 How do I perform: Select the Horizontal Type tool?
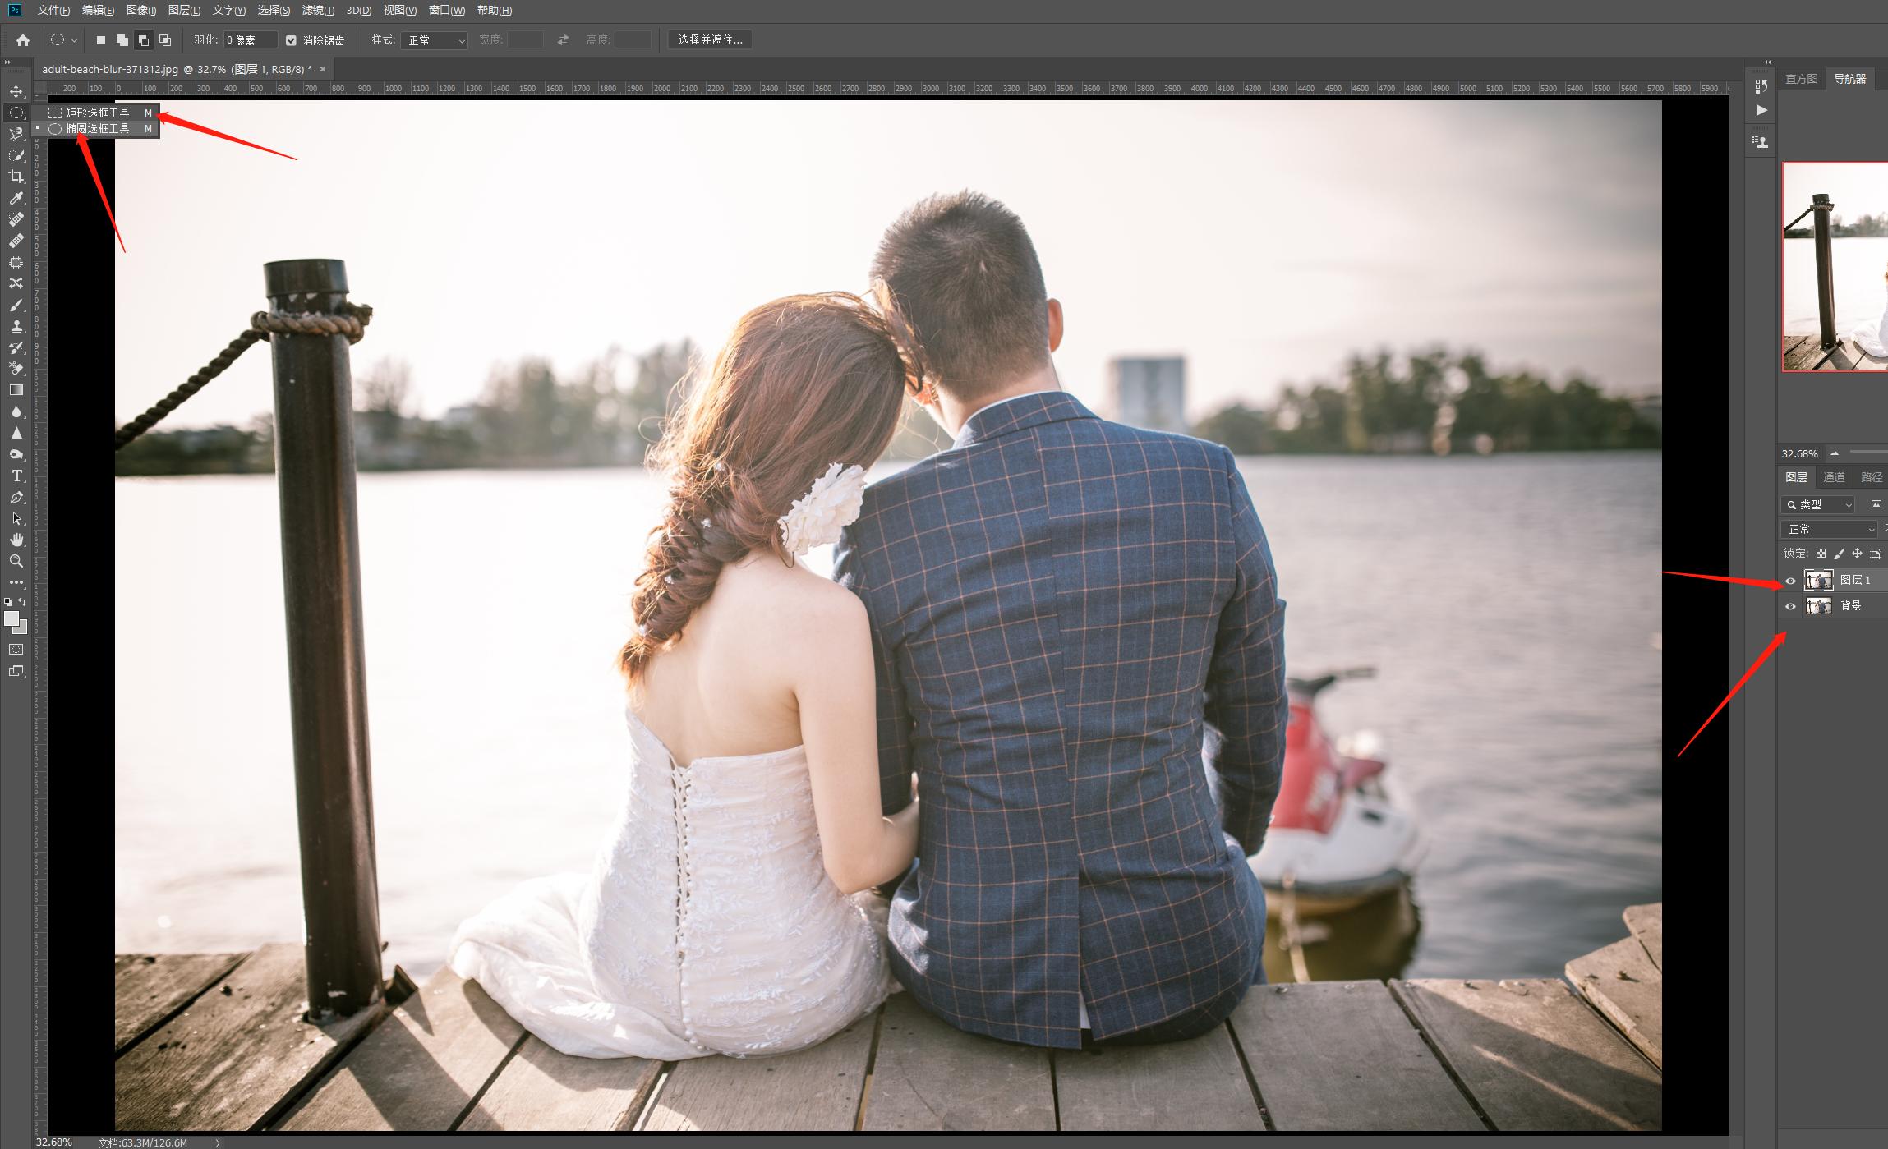click(16, 476)
